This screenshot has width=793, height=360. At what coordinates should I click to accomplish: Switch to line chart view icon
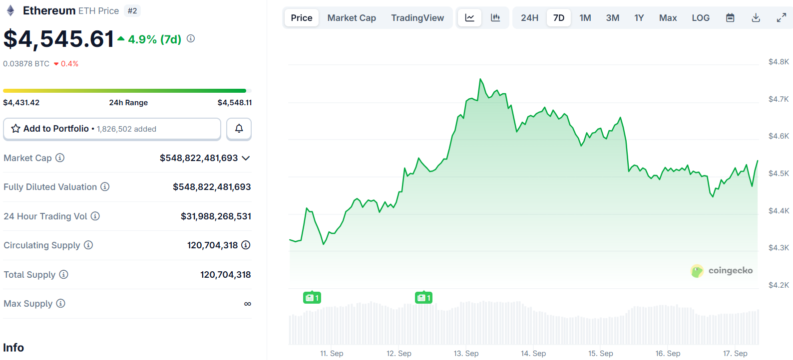470,18
